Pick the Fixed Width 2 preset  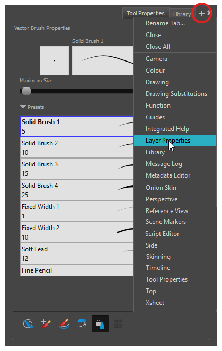77,232
